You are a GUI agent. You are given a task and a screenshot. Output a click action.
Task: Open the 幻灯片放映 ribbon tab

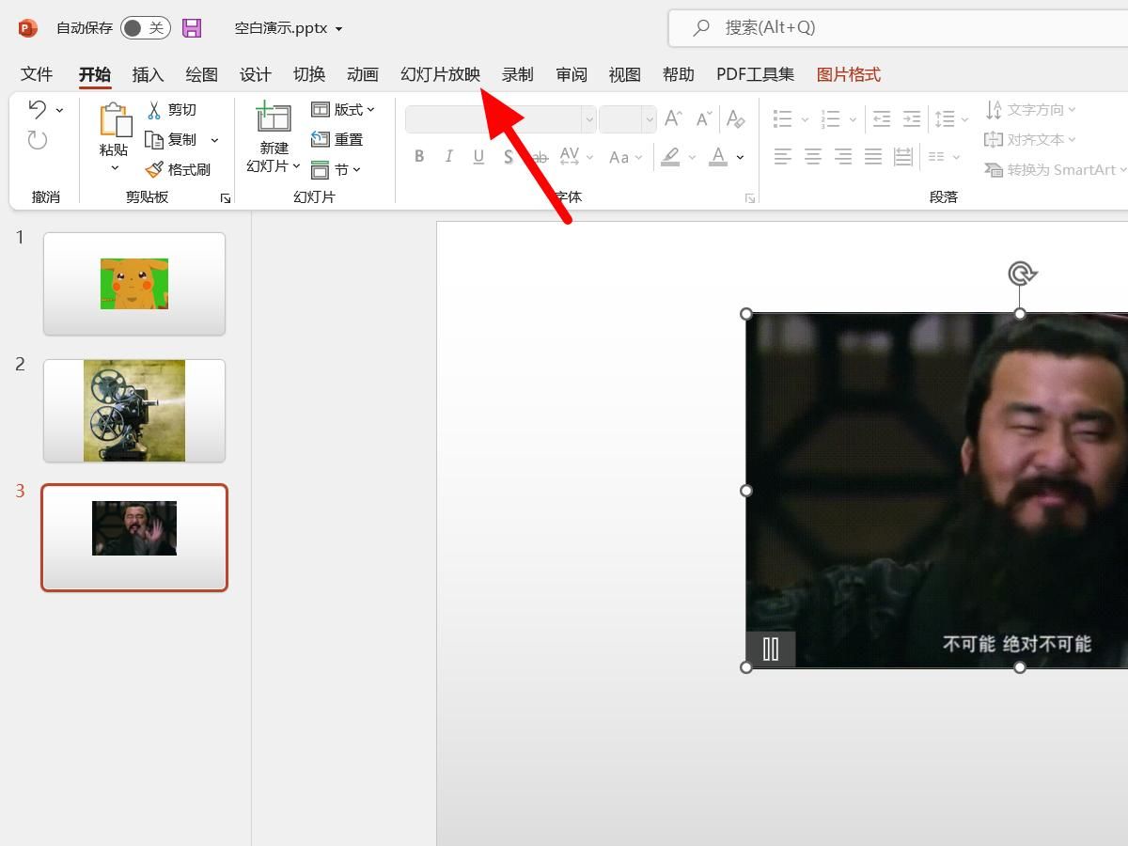(x=440, y=74)
